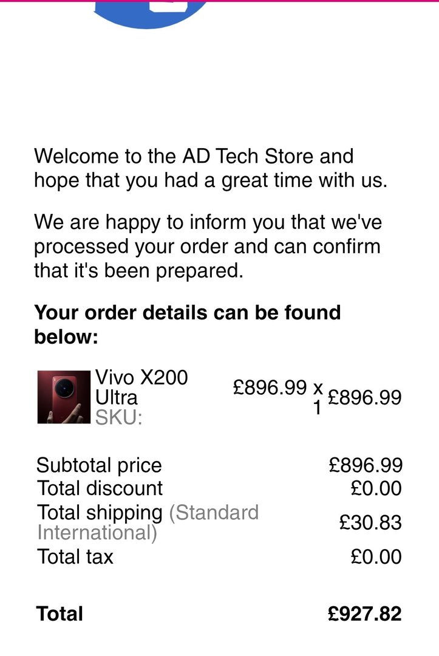Select the Subtotal price label
This screenshot has height=656, width=439.
point(99,466)
